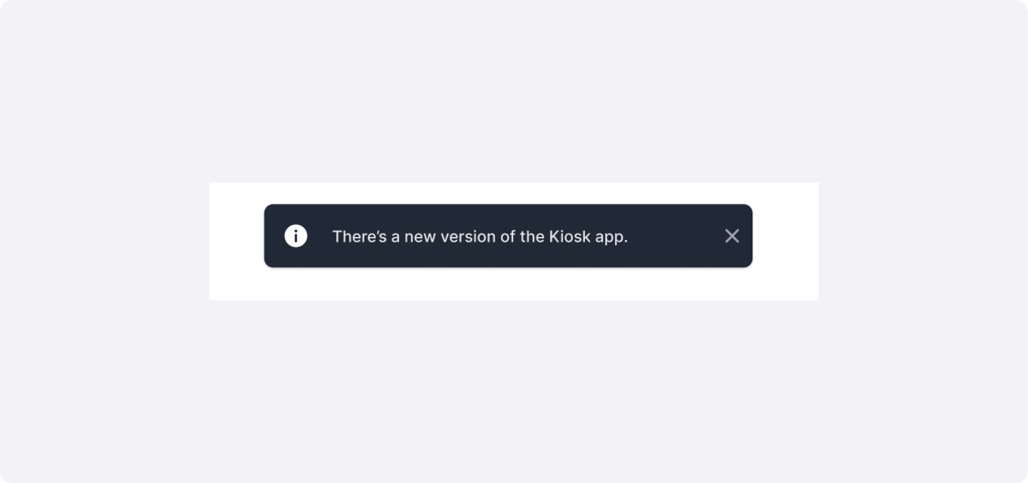The image size is (1028, 483).
Task: Click the word 'new' in the message
Action: [420, 236]
